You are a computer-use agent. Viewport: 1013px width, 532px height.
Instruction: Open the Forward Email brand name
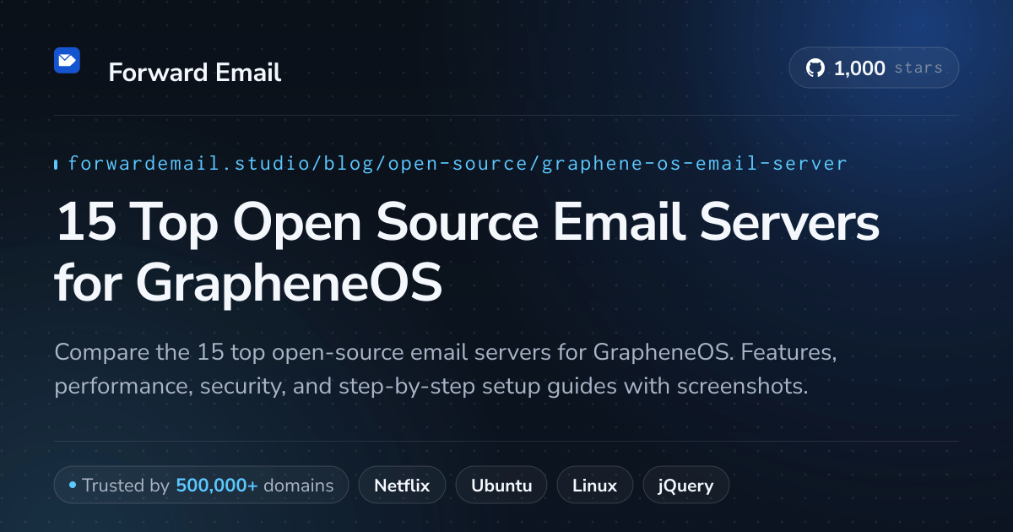pos(195,73)
